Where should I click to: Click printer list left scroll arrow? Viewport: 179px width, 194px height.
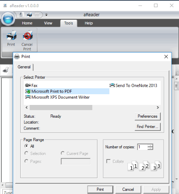(x=27, y=107)
